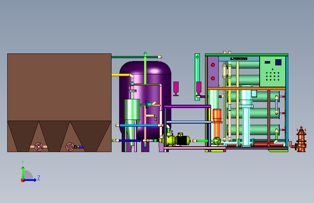Select the light blue horizontal pipe
314x203 pixels.
click(x=139, y=125)
